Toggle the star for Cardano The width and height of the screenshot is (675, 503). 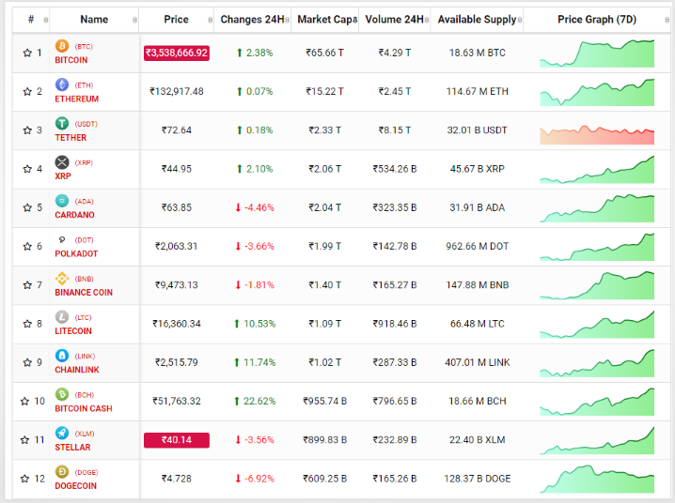(x=27, y=207)
